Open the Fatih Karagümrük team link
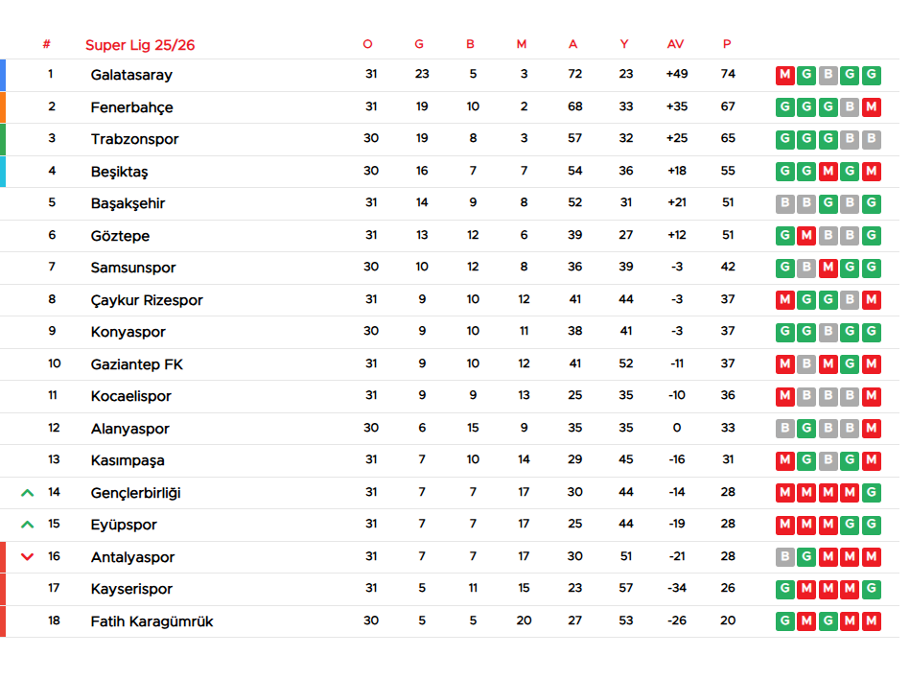 (x=152, y=621)
